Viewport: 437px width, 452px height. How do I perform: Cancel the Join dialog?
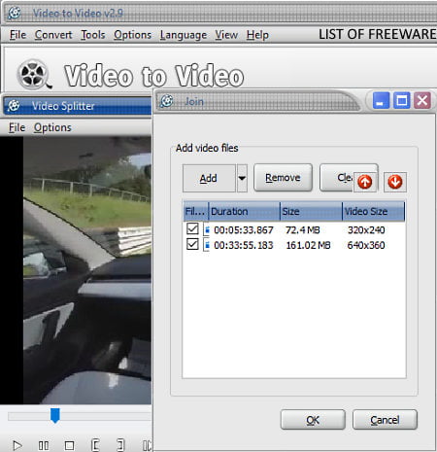coord(385,420)
